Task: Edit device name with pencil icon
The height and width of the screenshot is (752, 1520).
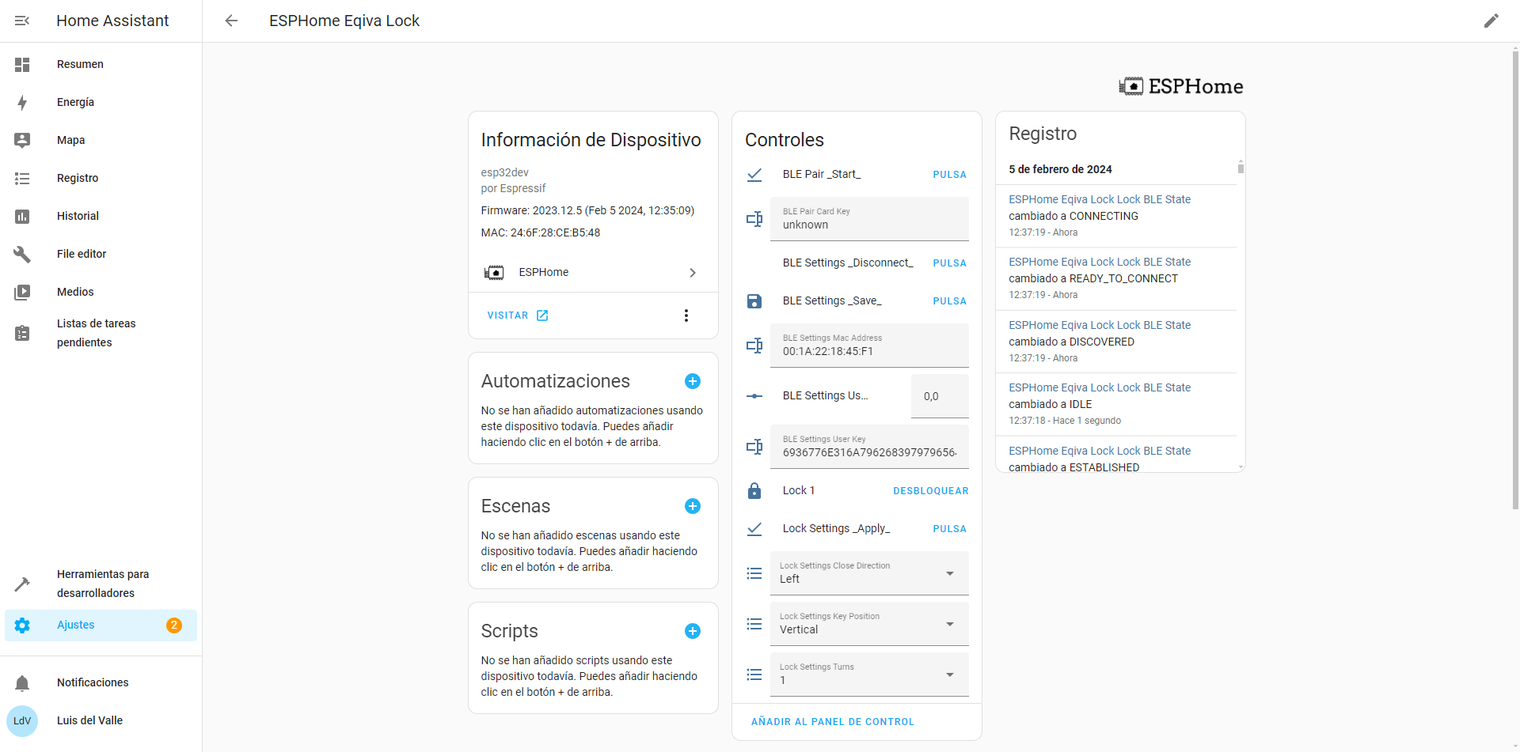Action: (1491, 21)
